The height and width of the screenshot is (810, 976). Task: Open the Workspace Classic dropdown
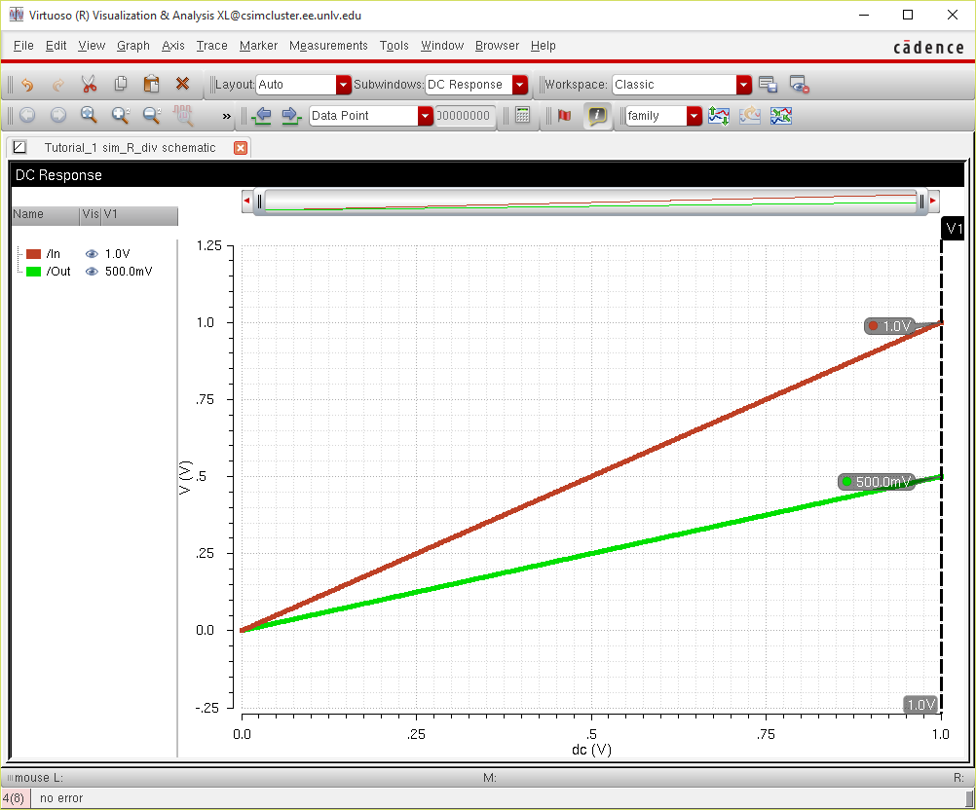[x=743, y=85]
